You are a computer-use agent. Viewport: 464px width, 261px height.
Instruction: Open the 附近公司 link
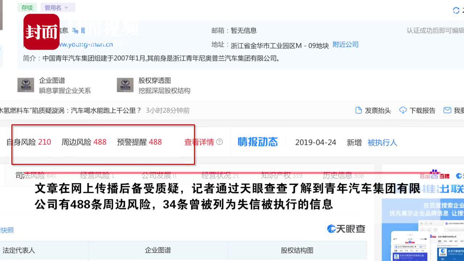pyautogui.click(x=345, y=45)
